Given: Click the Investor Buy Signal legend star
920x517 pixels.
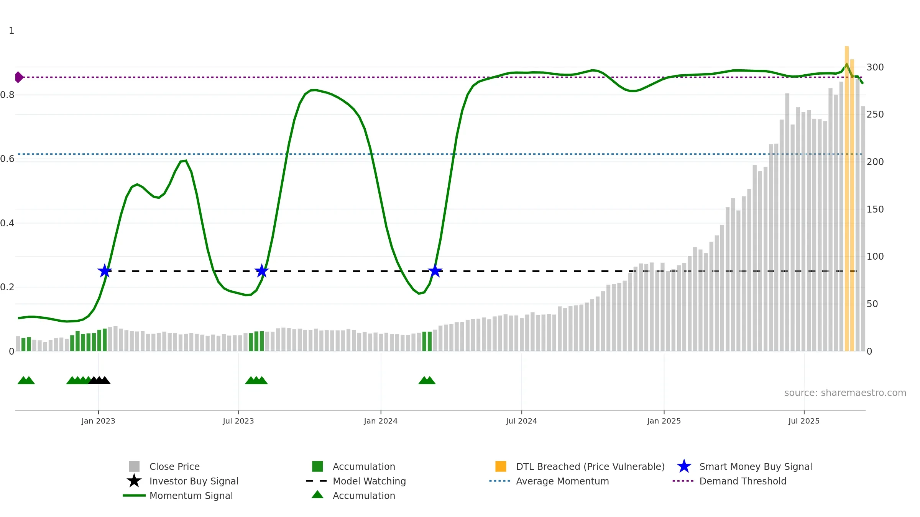Looking at the screenshot, I should (134, 481).
